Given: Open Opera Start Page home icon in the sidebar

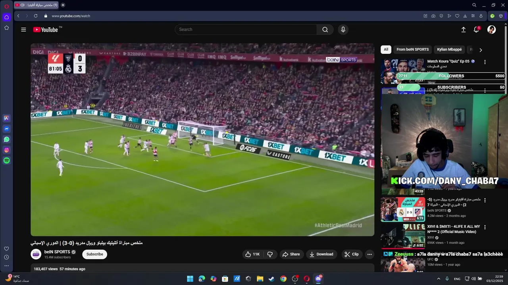Looking at the screenshot, I should [x=6, y=17].
